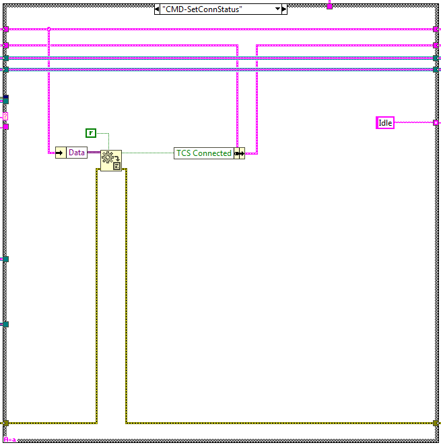Select the Idle string constant
441x445 pixels.
coord(385,123)
